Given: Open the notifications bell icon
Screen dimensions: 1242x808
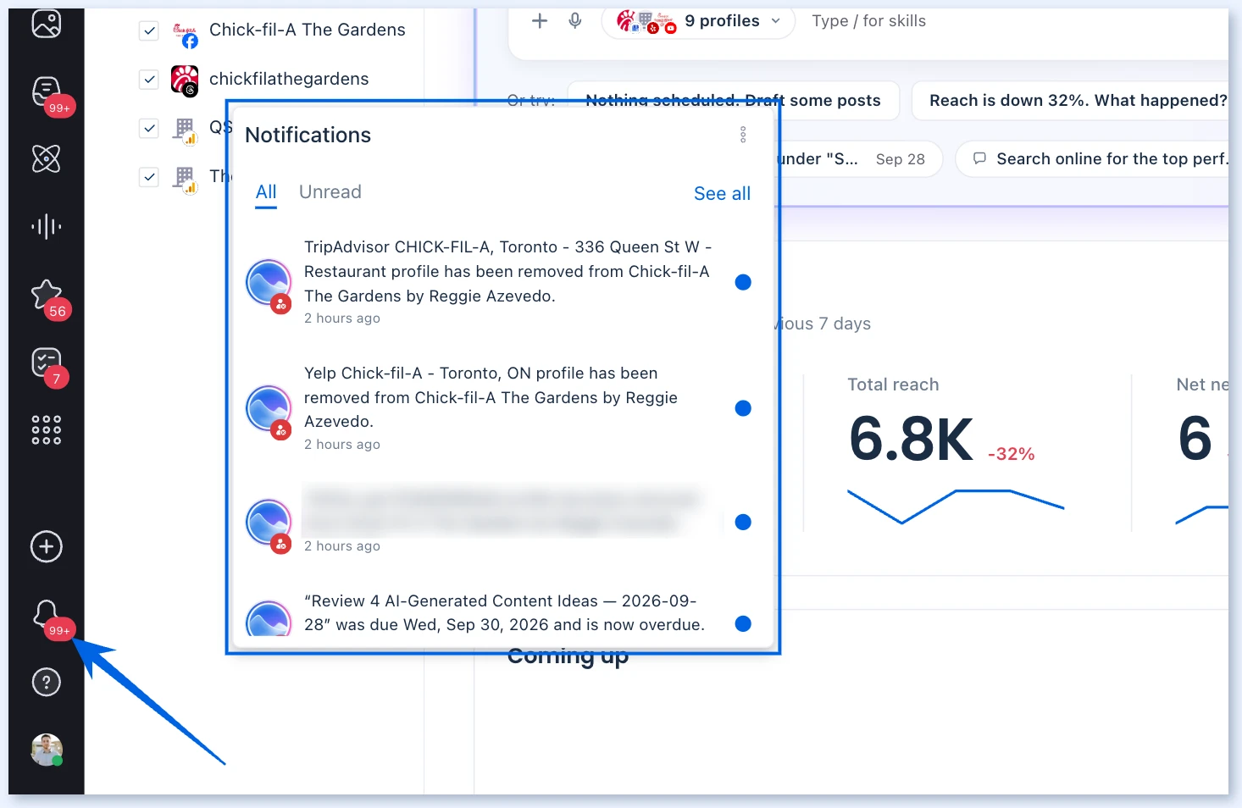Looking at the screenshot, I should click(x=47, y=614).
